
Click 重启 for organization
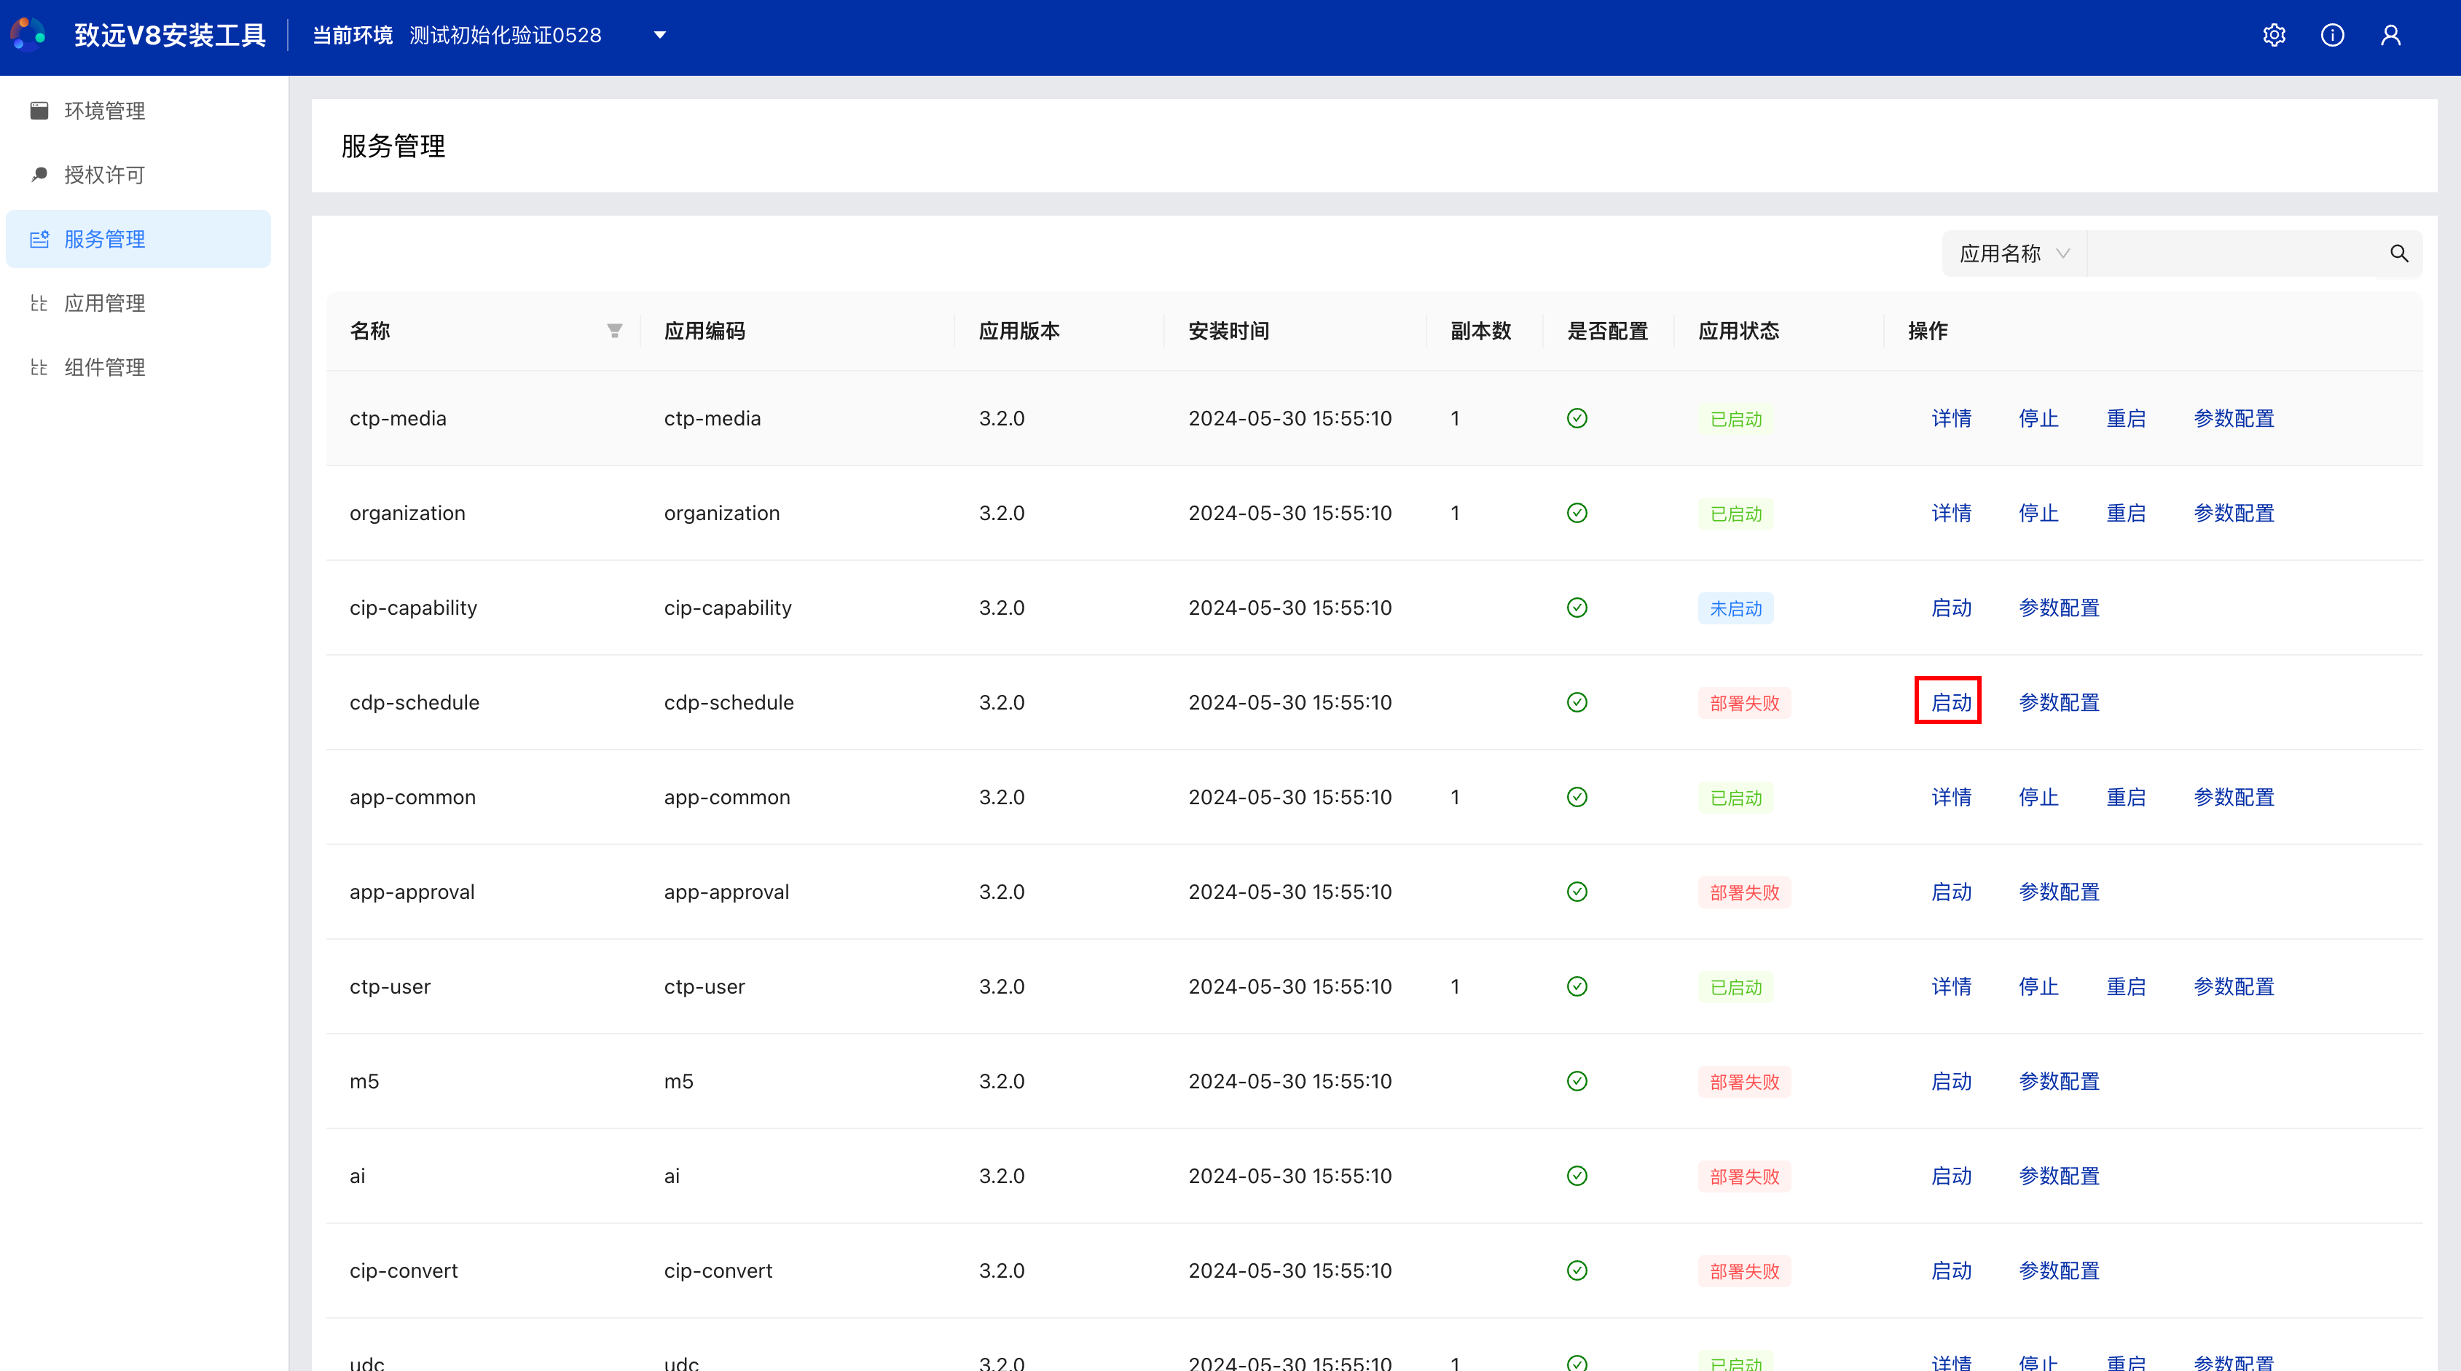2126,513
